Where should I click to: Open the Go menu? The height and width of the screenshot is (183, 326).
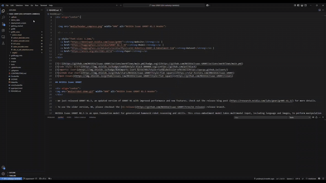coord(32,5)
